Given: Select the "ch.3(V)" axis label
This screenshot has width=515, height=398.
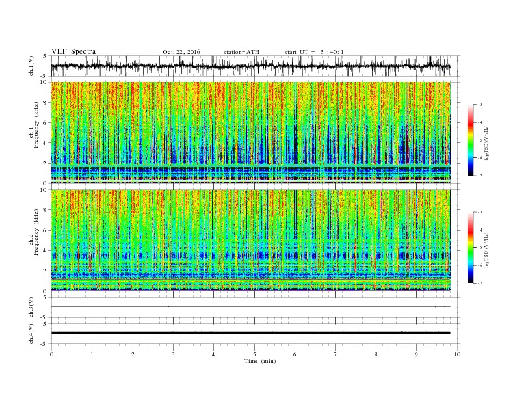Looking at the screenshot, I should pos(31,308).
